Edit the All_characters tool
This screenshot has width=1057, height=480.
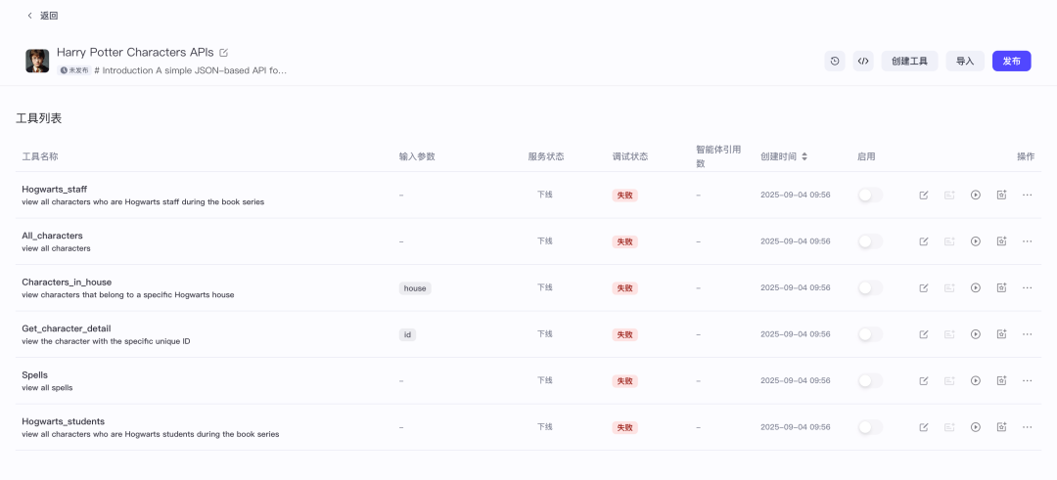[x=924, y=241]
